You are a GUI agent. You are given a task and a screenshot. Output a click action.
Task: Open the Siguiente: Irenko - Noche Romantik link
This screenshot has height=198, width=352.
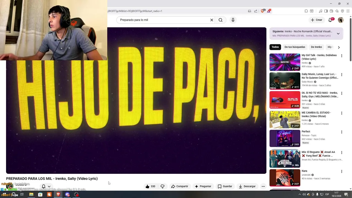[x=302, y=31]
